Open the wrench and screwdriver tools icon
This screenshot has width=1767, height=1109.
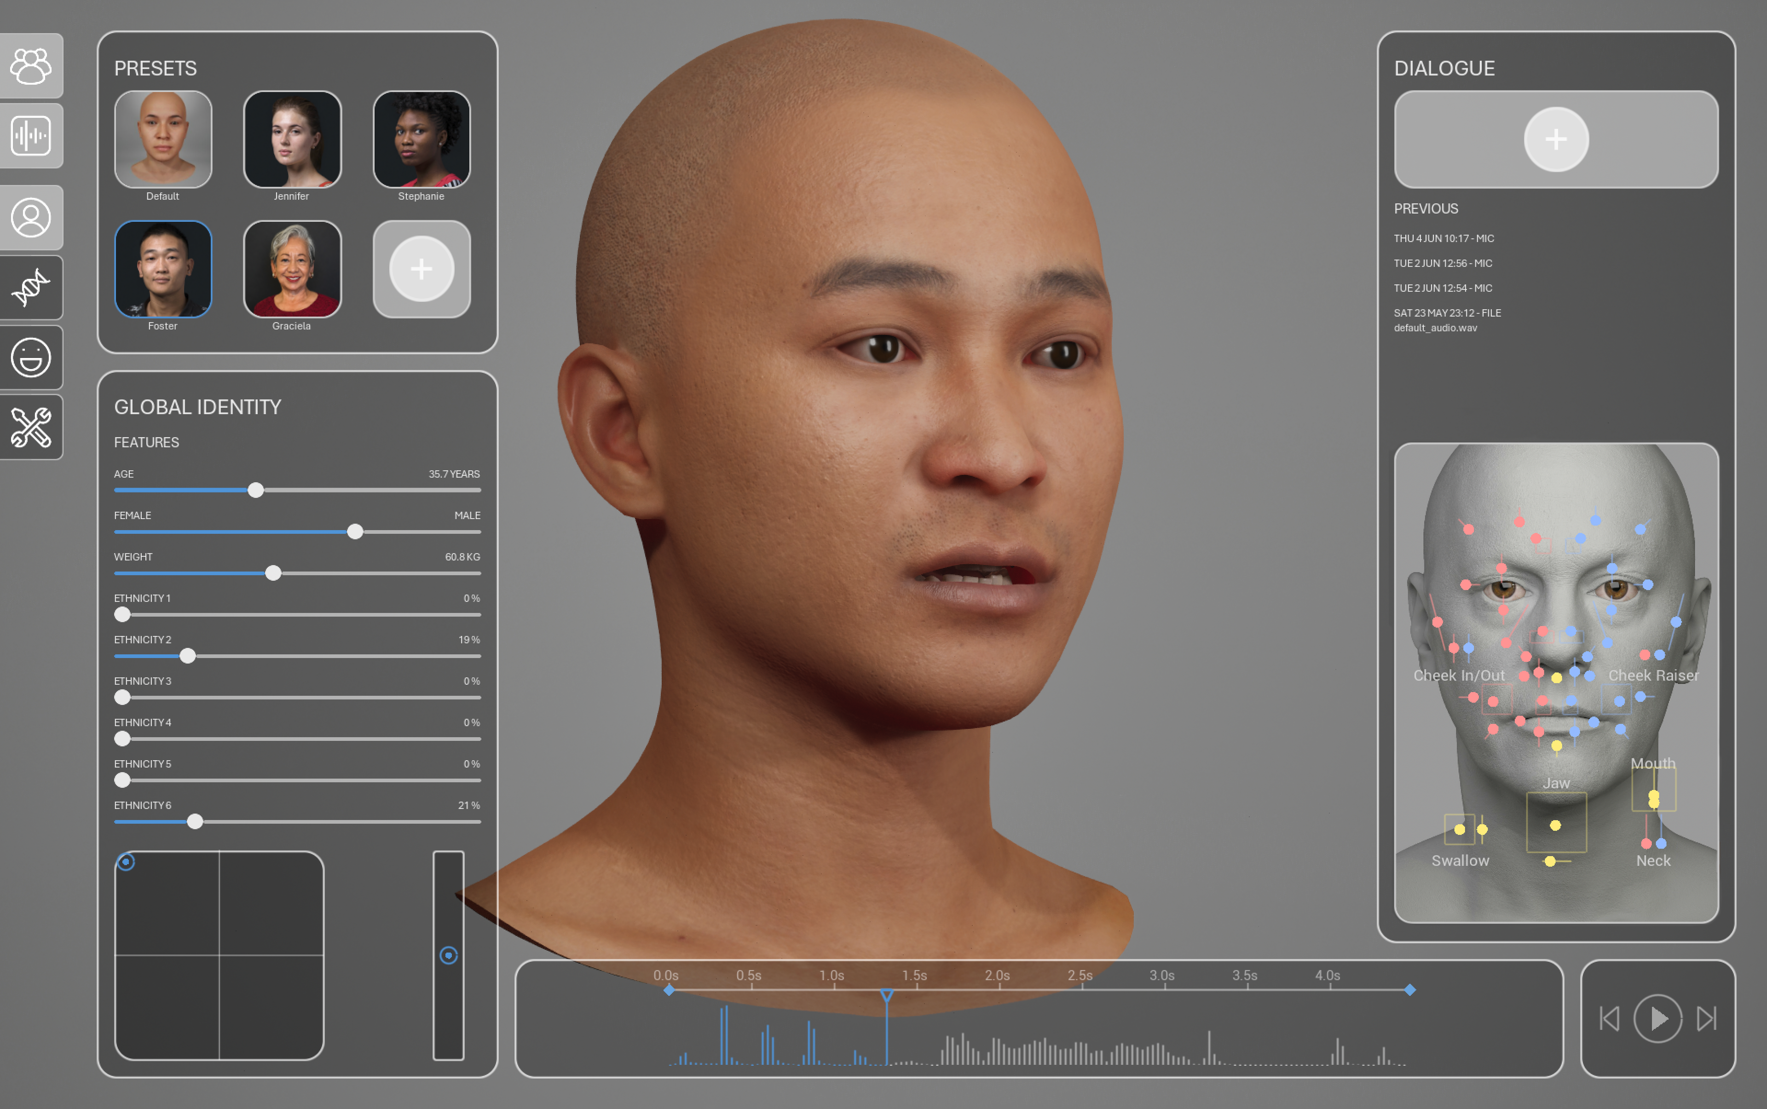[x=31, y=427]
